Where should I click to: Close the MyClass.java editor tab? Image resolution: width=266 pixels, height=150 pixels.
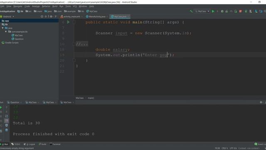128,17
